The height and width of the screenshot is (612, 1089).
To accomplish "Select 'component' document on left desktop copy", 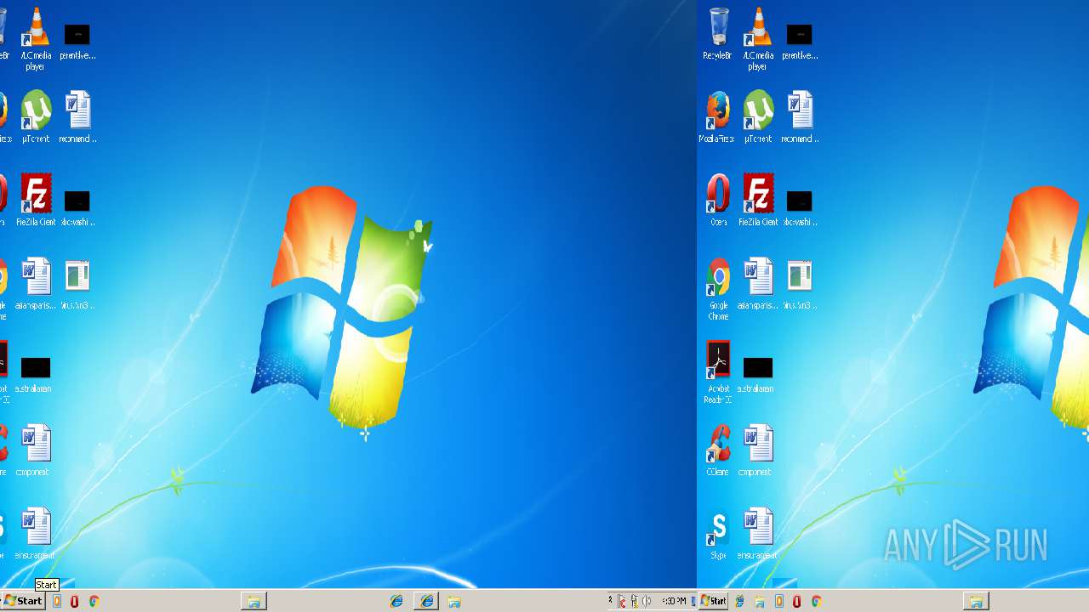I will (34, 450).
